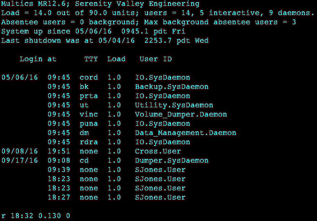Click the Dumper.SysDaemon entry
Screen dimensions: 317x221
point(171,161)
